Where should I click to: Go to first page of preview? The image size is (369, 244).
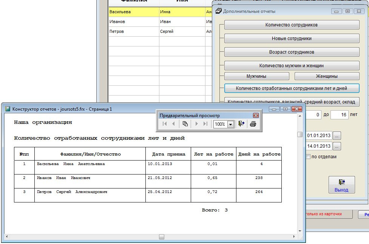165,124
